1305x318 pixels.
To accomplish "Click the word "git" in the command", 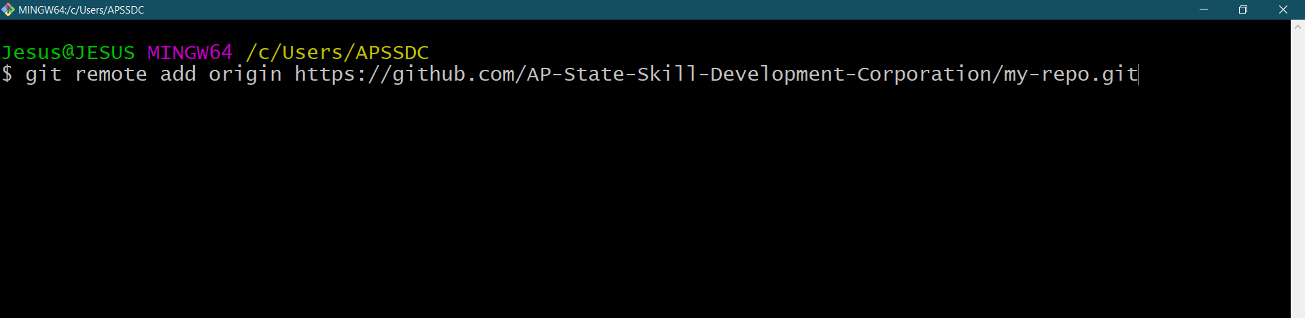I will pyautogui.click(x=43, y=74).
